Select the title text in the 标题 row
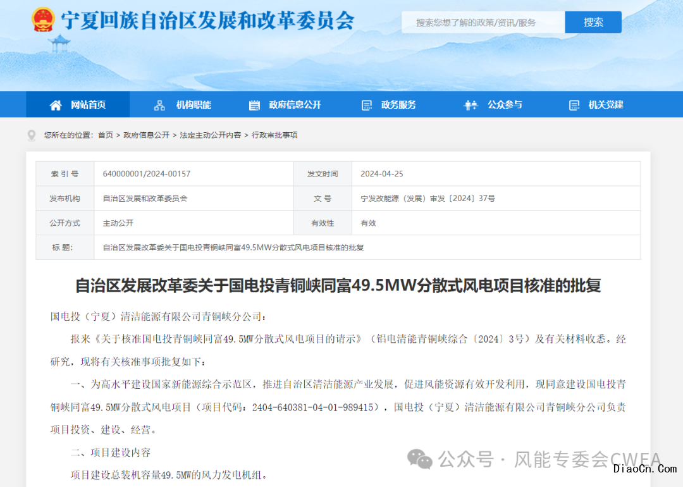683x487 pixels. (x=233, y=247)
